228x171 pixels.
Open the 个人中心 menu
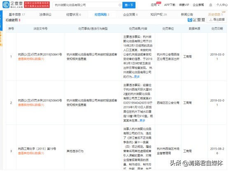pyautogui.click(x=222, y=5)
